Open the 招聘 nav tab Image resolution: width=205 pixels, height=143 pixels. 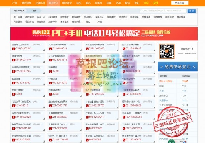click(109, 3)
